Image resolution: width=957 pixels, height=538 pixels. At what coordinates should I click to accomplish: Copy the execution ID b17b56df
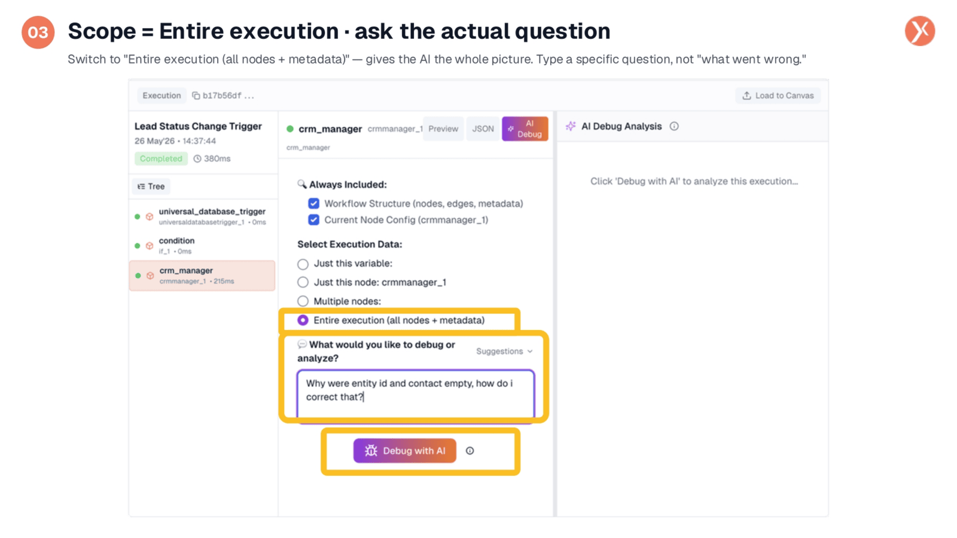[x=196, y=96]
